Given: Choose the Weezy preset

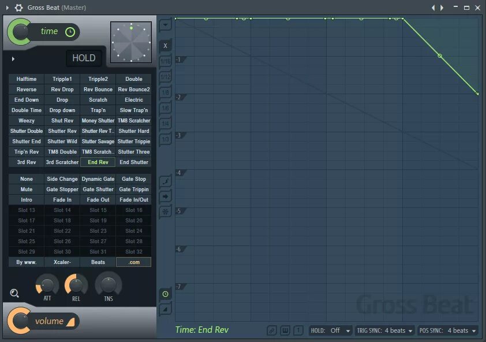Looking at the screenshot, I should coord(27,120).
